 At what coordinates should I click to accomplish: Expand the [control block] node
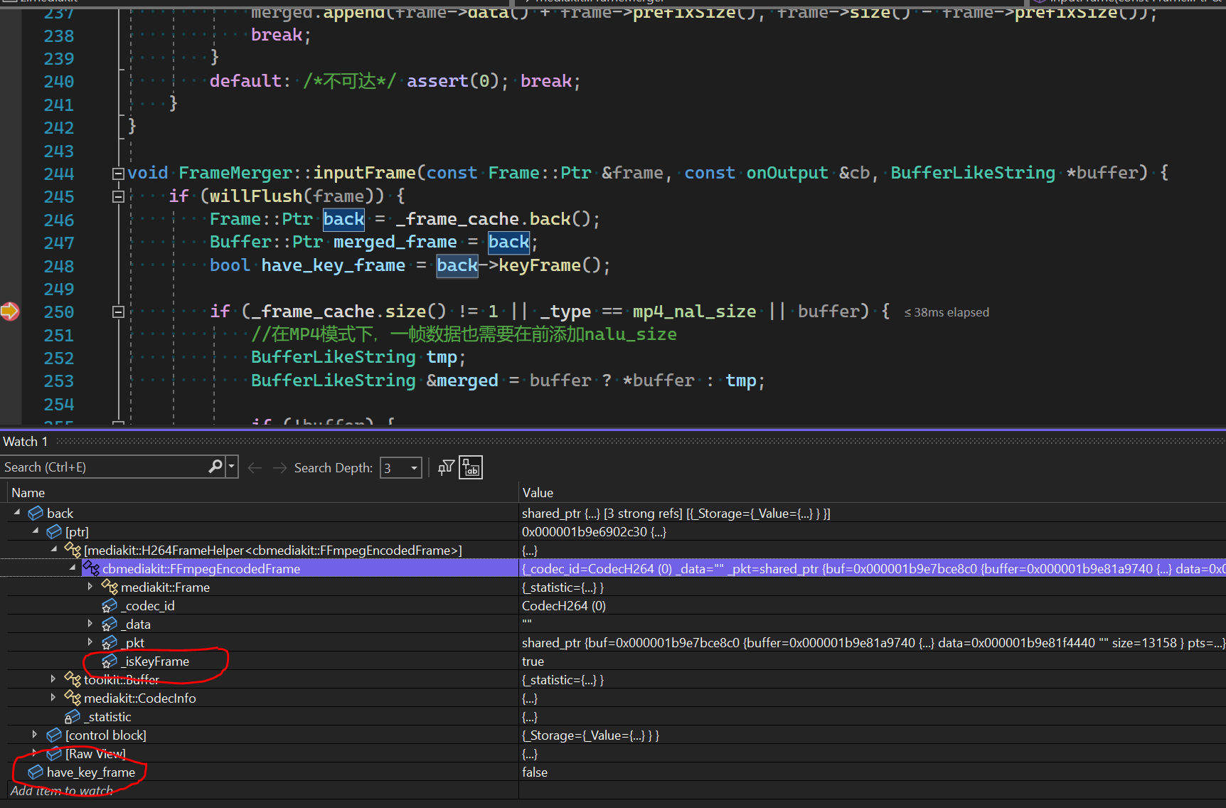pyautogui.click(x=34, y=735)
